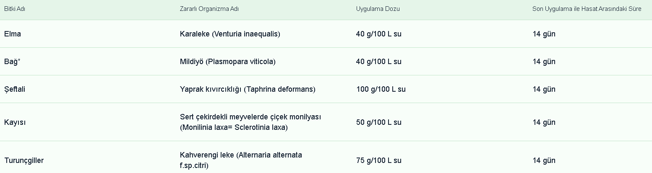Screen dimensions: 652x173
Task: Click the "14 gün" value in Turunçgiller row
Action: pos(544,160)
